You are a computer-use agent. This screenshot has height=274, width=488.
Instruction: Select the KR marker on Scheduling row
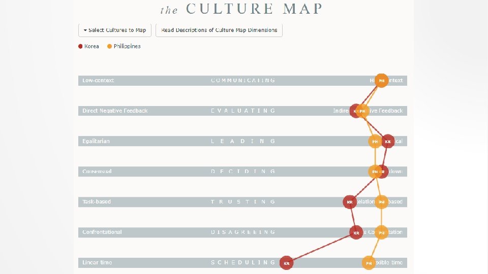[x=287, y=263]
